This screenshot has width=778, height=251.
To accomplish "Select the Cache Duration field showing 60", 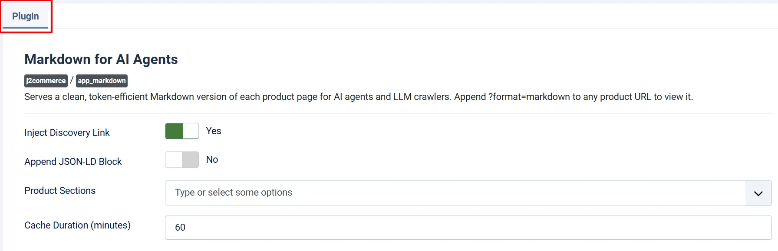I will point(468,228).
